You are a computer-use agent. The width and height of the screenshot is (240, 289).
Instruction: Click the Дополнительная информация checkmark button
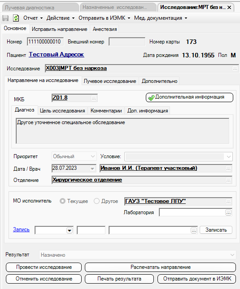[x=189, y=97]
